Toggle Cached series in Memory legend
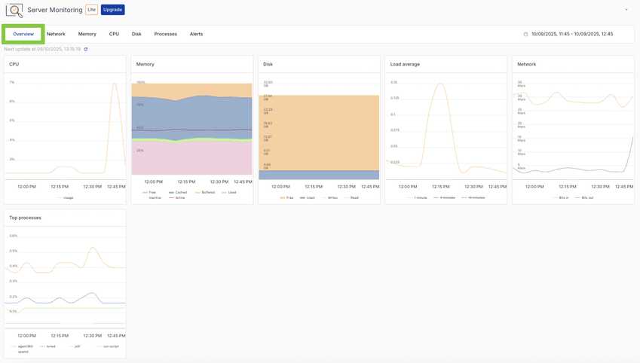 click(180, 192)
